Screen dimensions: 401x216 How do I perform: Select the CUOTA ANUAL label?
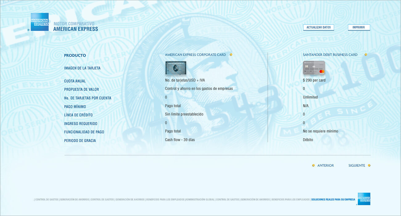[75, 81]
